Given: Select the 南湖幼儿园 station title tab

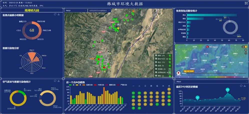Looking at the screenshot, I should pos(32,10).
